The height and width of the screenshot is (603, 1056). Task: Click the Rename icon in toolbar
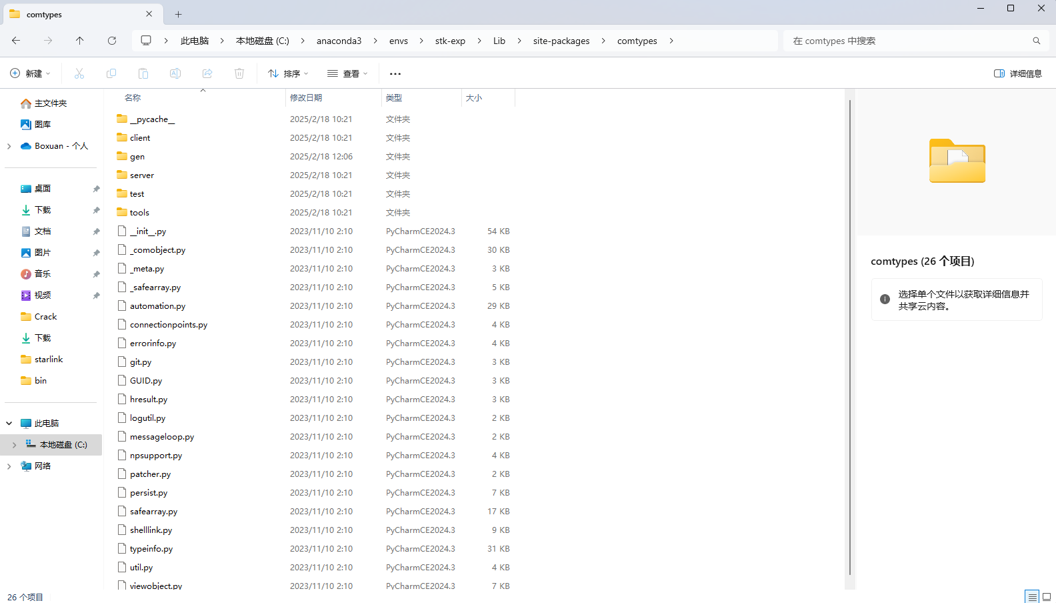[175, 73]
